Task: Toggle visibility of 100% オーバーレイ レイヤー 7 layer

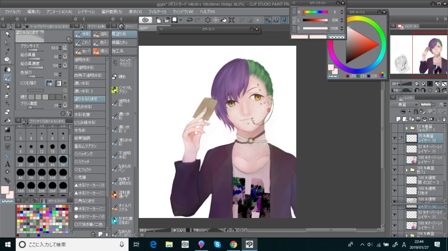Action: coord(394,159)
